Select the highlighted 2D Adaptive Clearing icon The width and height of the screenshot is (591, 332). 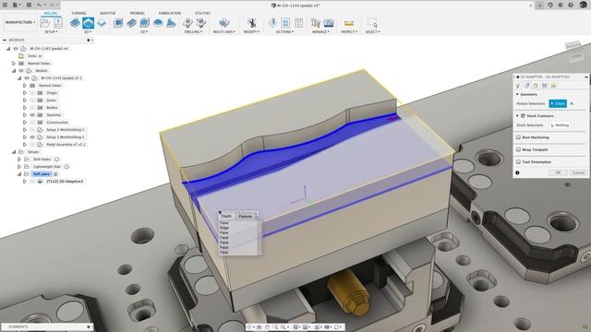(89, 23)
